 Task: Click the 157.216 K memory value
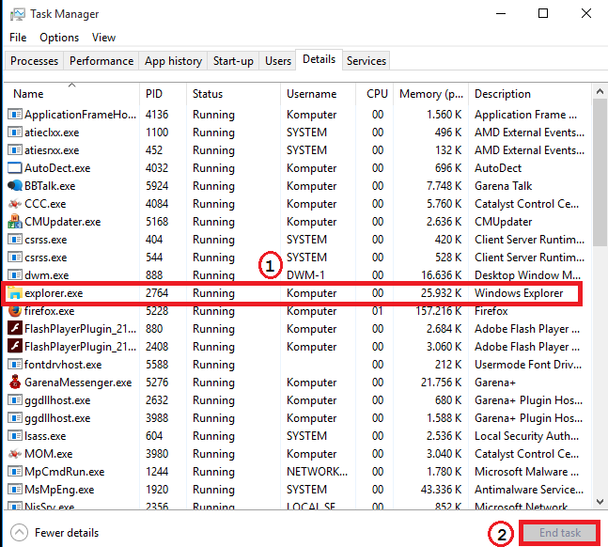click(439, 311)
